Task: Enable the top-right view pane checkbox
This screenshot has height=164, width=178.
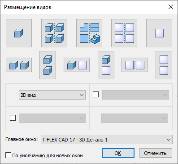Action: [x=96, y=95]
